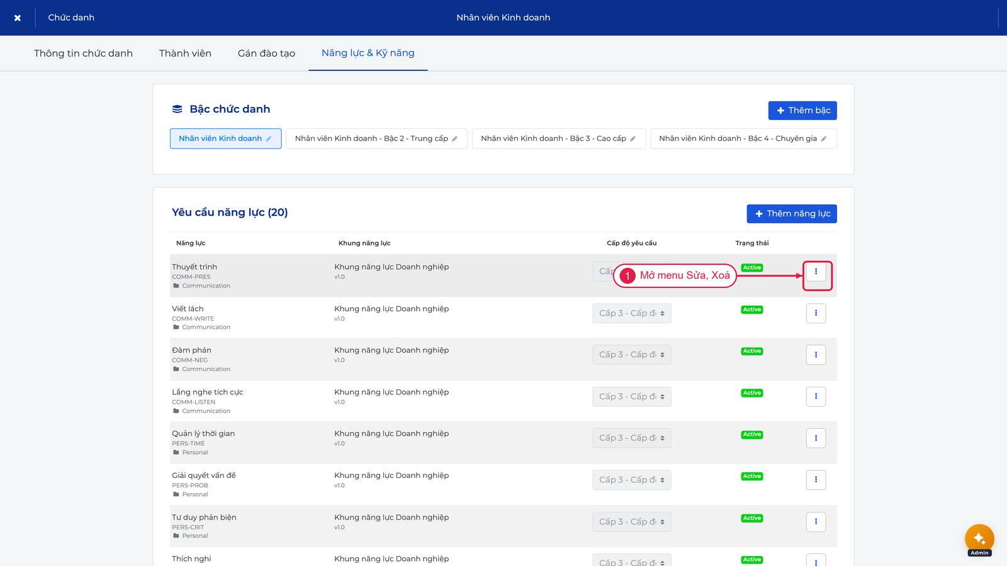Open the orange Admin assistant icon

pyautogui.click(x=979, y=539)
